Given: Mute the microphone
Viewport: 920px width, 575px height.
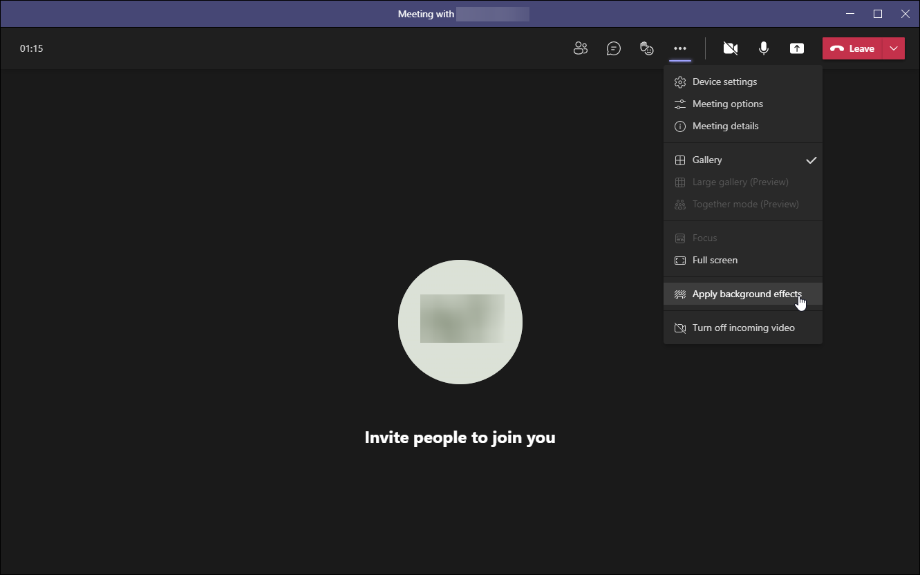Looking at the screenshot, I should (x=763, y=48).
